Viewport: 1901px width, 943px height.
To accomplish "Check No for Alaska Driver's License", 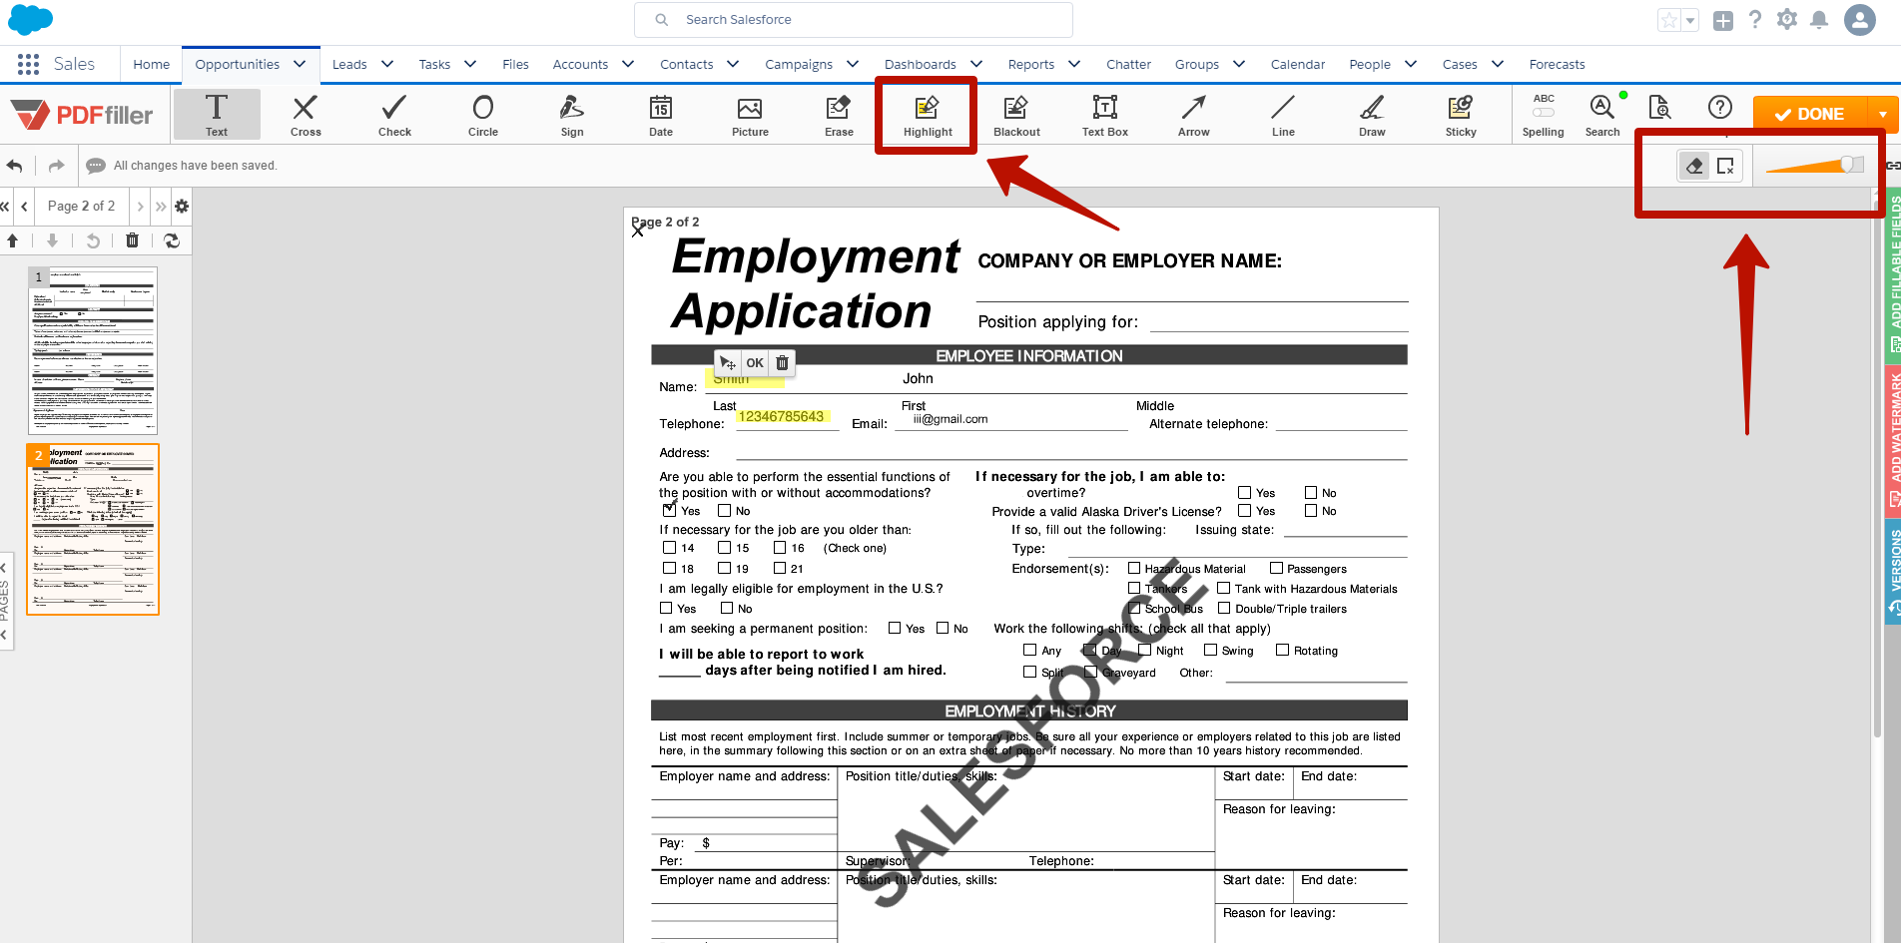I will [1311, 510].
